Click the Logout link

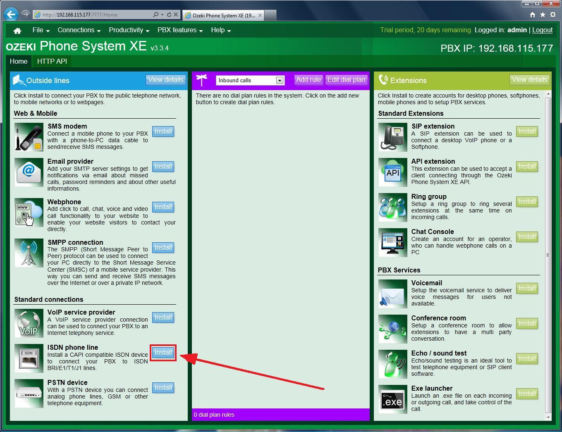click(542, 30)
